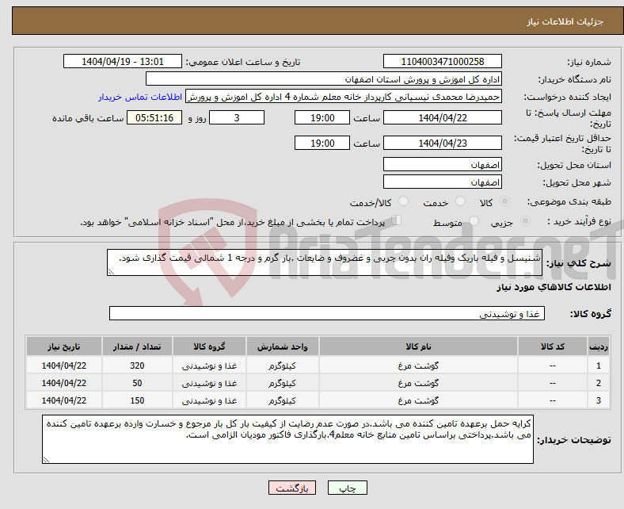Toggle the اسناد خزانه اسلامی payment checkbox

point(397,220)
